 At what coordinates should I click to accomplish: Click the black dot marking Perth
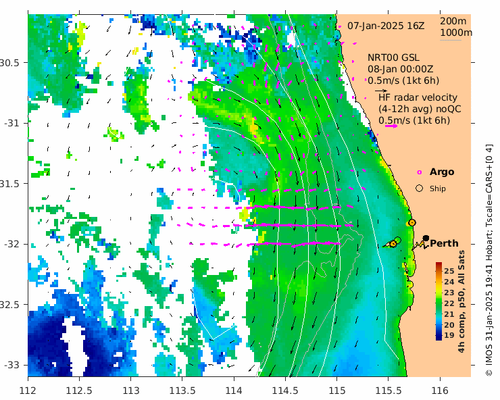click(x=426, y=238)
